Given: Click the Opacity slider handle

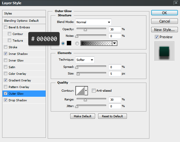Looking at the screenshot, I should [x=85, y=30].
